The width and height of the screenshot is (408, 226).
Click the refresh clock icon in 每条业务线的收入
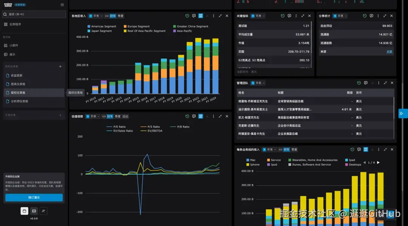(352, 149)
